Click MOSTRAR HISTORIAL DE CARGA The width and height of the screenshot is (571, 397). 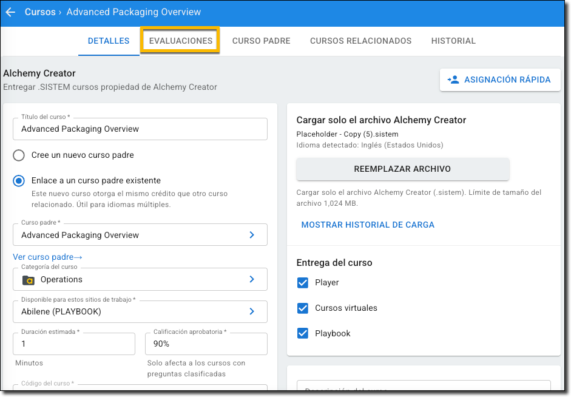click(x=368, y=225)
